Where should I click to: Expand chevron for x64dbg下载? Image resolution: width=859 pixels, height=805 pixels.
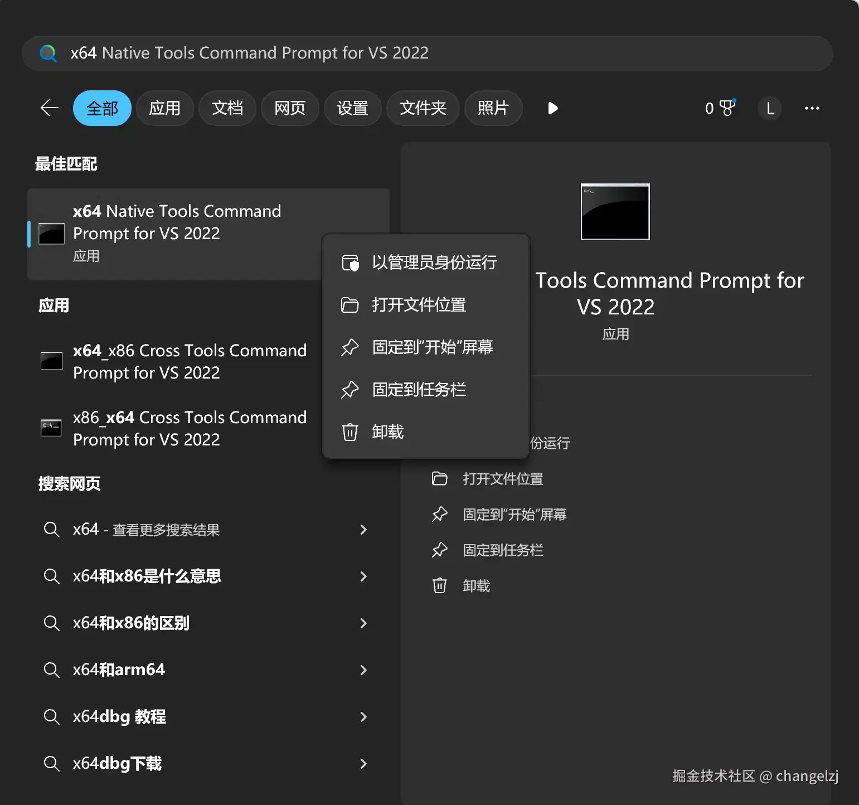(363, 764)
